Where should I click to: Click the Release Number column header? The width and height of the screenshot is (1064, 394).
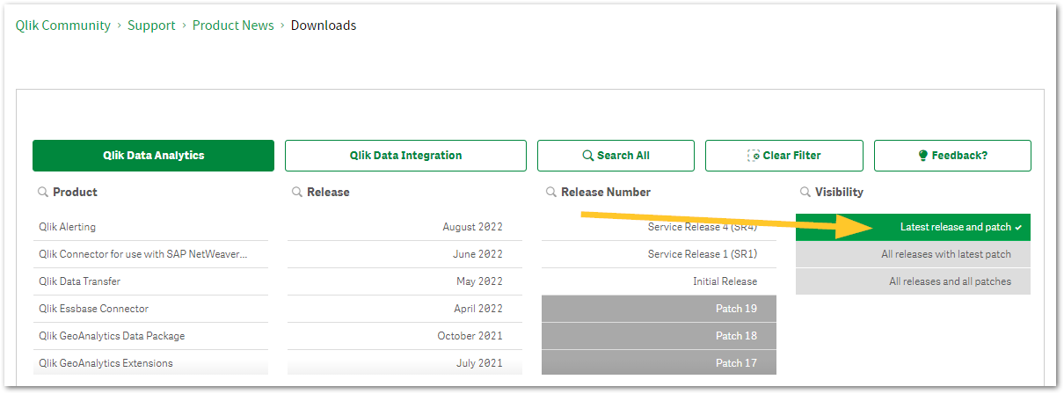point(606,192)
